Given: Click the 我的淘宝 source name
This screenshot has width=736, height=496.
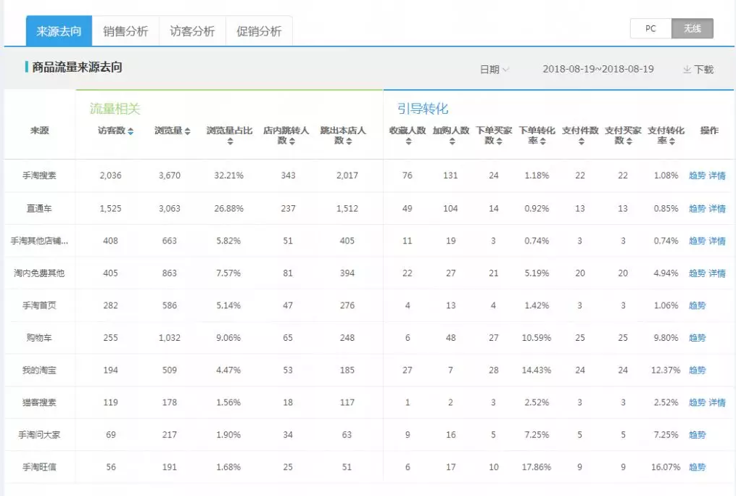Looking at the screenshot, I should tap(39, 371).
